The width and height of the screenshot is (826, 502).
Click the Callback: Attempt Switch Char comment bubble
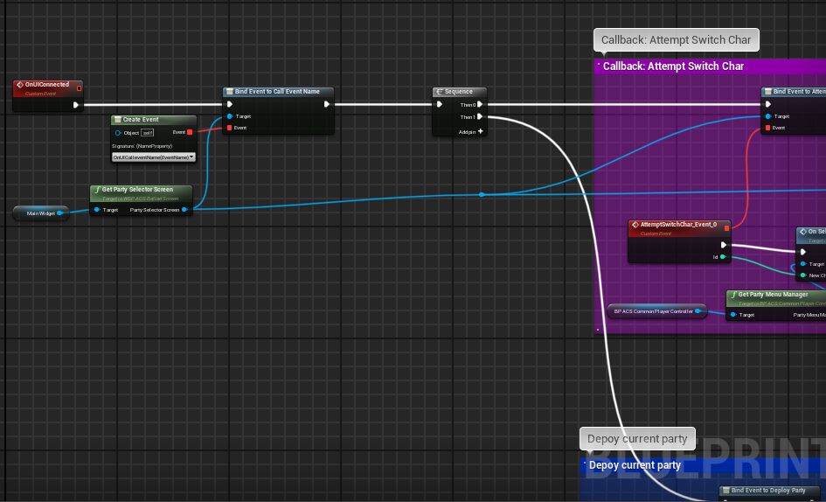676,40
